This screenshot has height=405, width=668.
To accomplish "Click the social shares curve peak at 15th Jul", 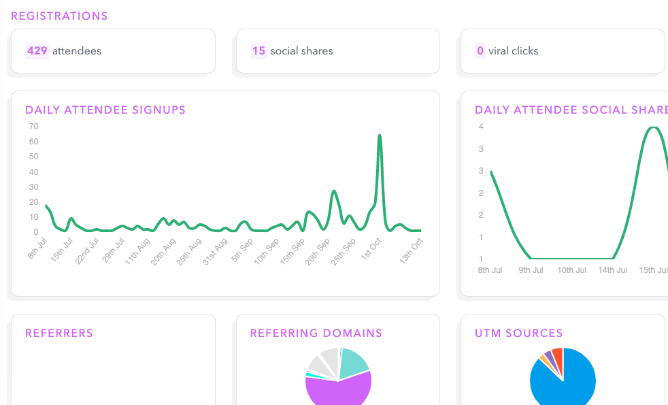I will click(x=654, y=127).
